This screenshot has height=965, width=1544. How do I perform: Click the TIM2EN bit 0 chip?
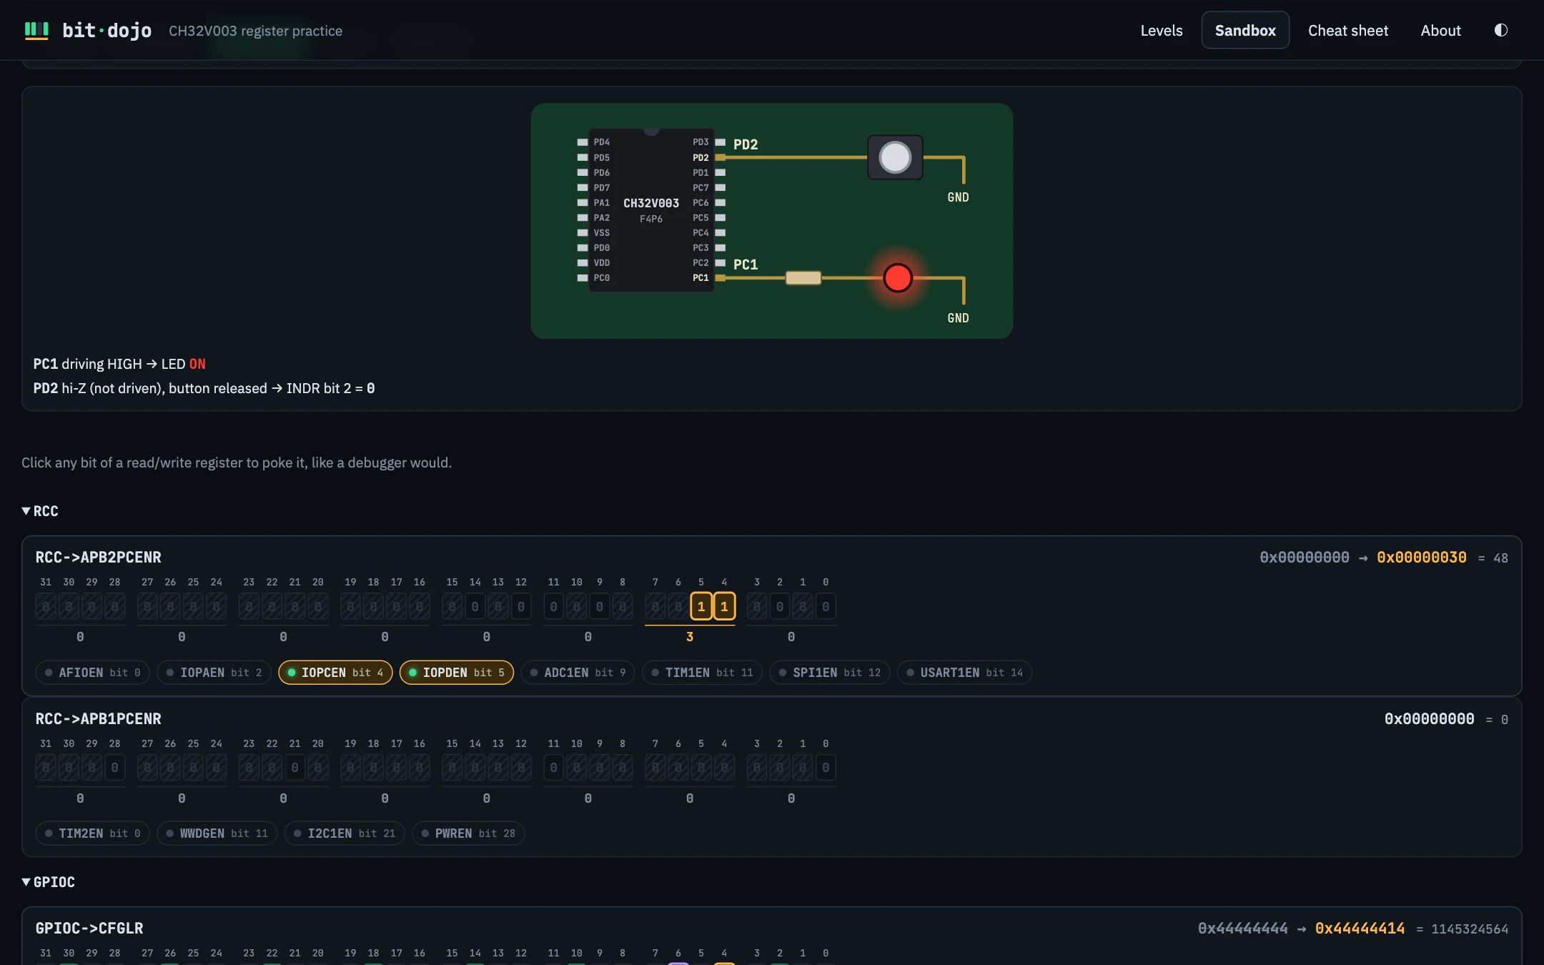(93, 833)
